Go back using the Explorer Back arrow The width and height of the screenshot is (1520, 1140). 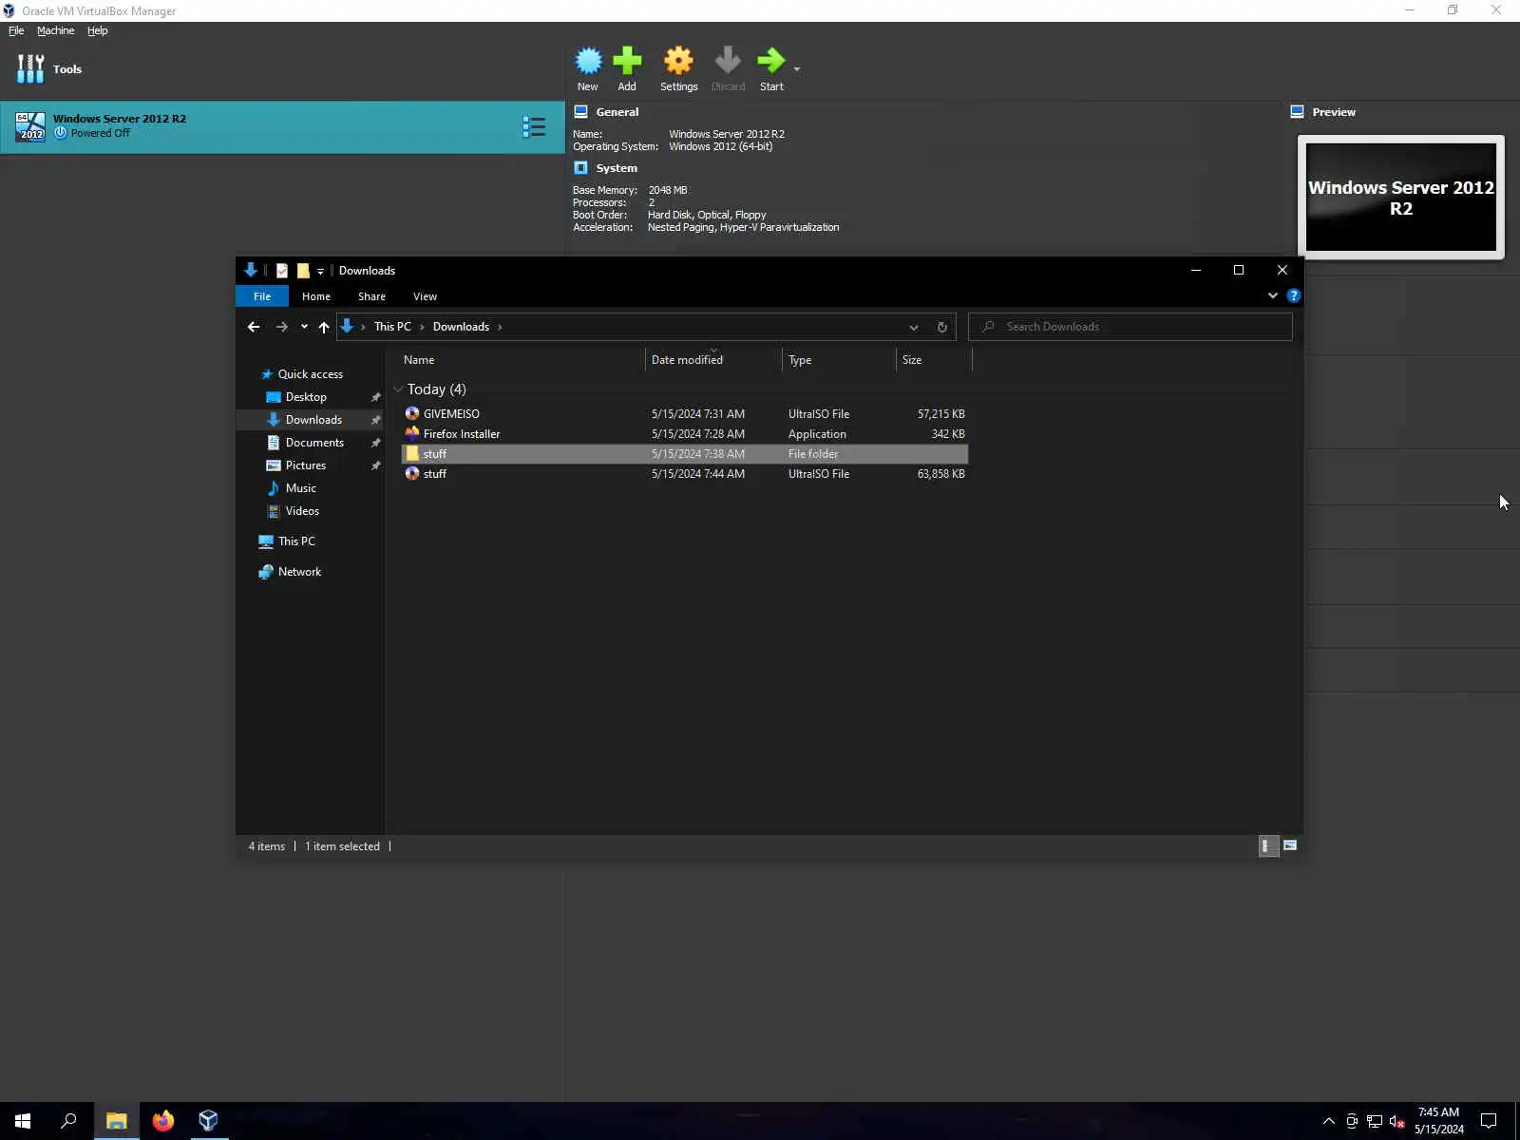[254, 327]
